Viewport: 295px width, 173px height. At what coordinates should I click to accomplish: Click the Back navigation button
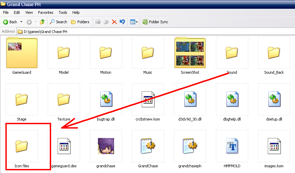[x=10, y=22]
